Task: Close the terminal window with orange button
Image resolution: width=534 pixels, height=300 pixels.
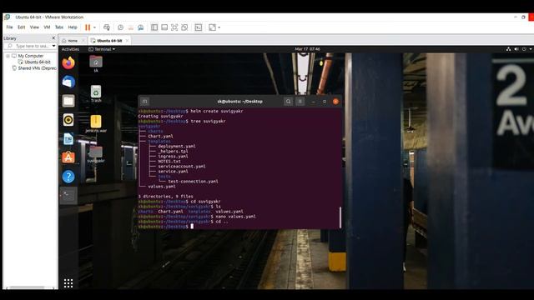Action: pyautogui.click(x=335, y=102)
